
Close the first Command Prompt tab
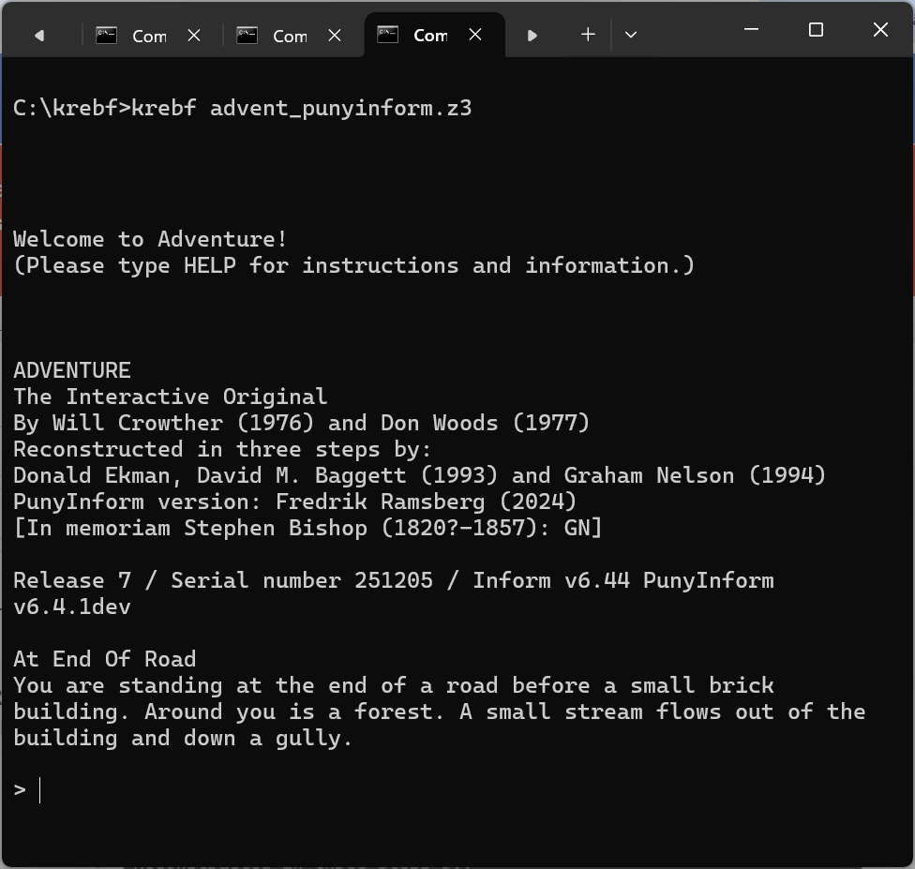click(194, 35)
